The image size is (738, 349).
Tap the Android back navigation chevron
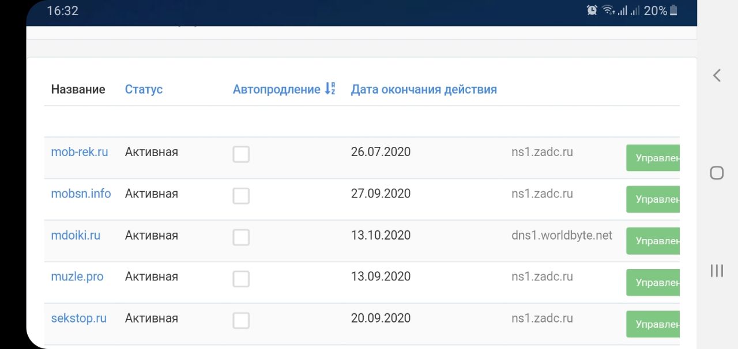pos(717,75)
